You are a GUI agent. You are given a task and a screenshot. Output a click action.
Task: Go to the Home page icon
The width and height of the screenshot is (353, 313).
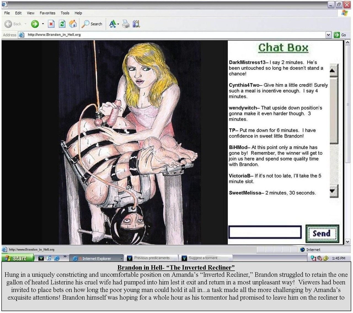[73, 24]
